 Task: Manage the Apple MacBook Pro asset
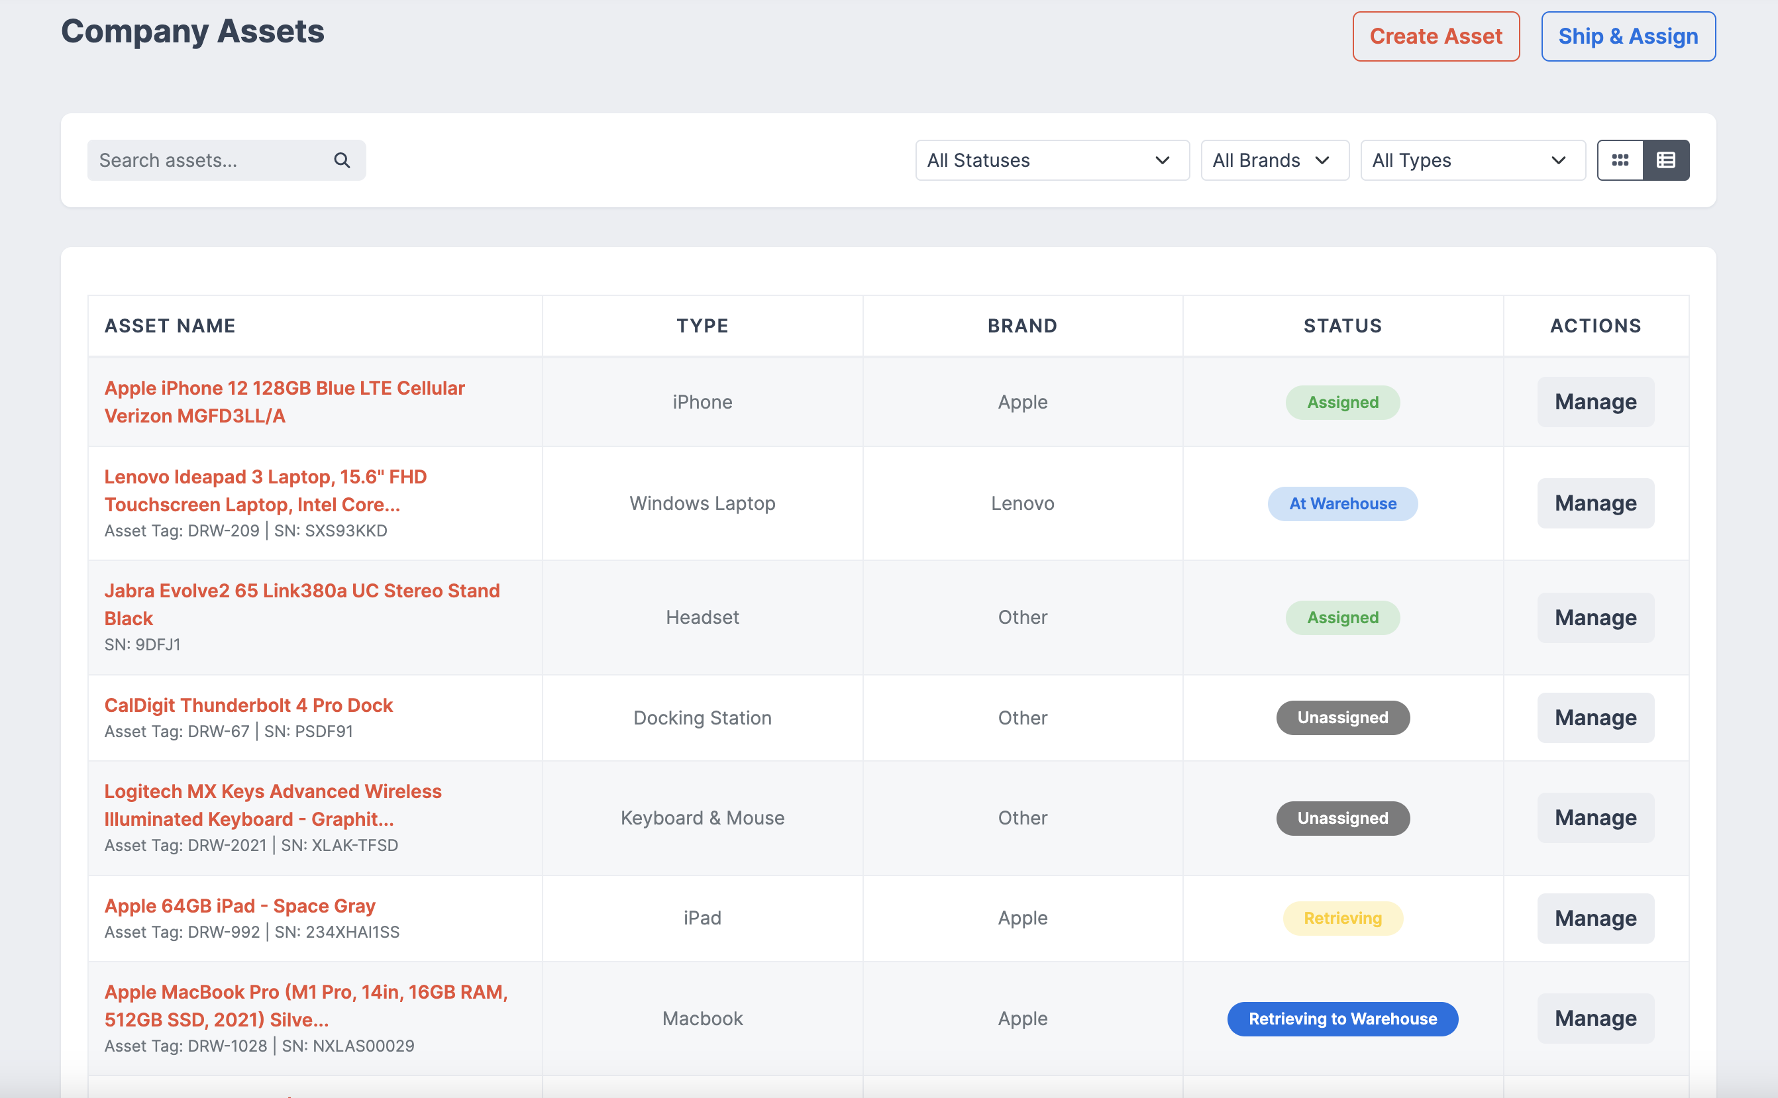tap(1595, 1018)
